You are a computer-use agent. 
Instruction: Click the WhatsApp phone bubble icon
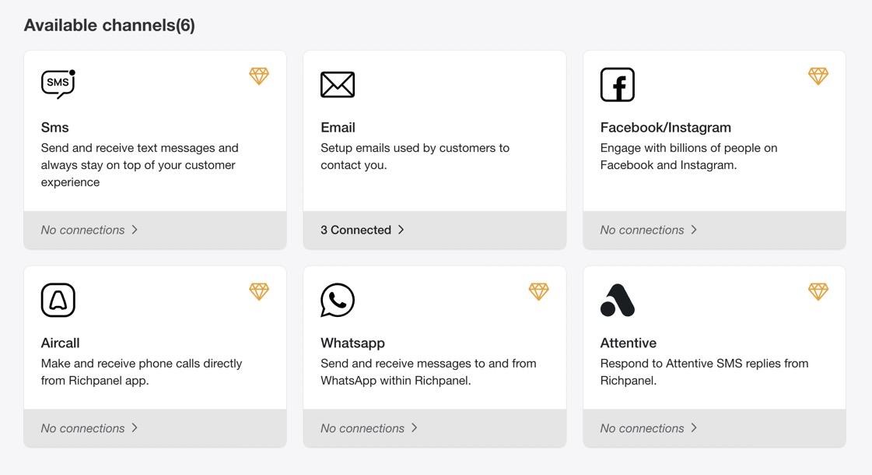(338, 300)
